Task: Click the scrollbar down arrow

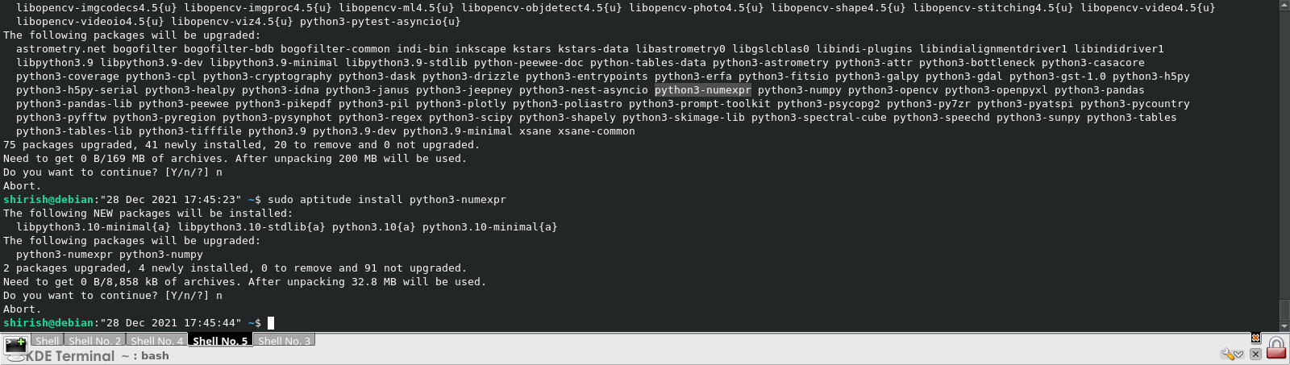Action: pos(1284,326)
